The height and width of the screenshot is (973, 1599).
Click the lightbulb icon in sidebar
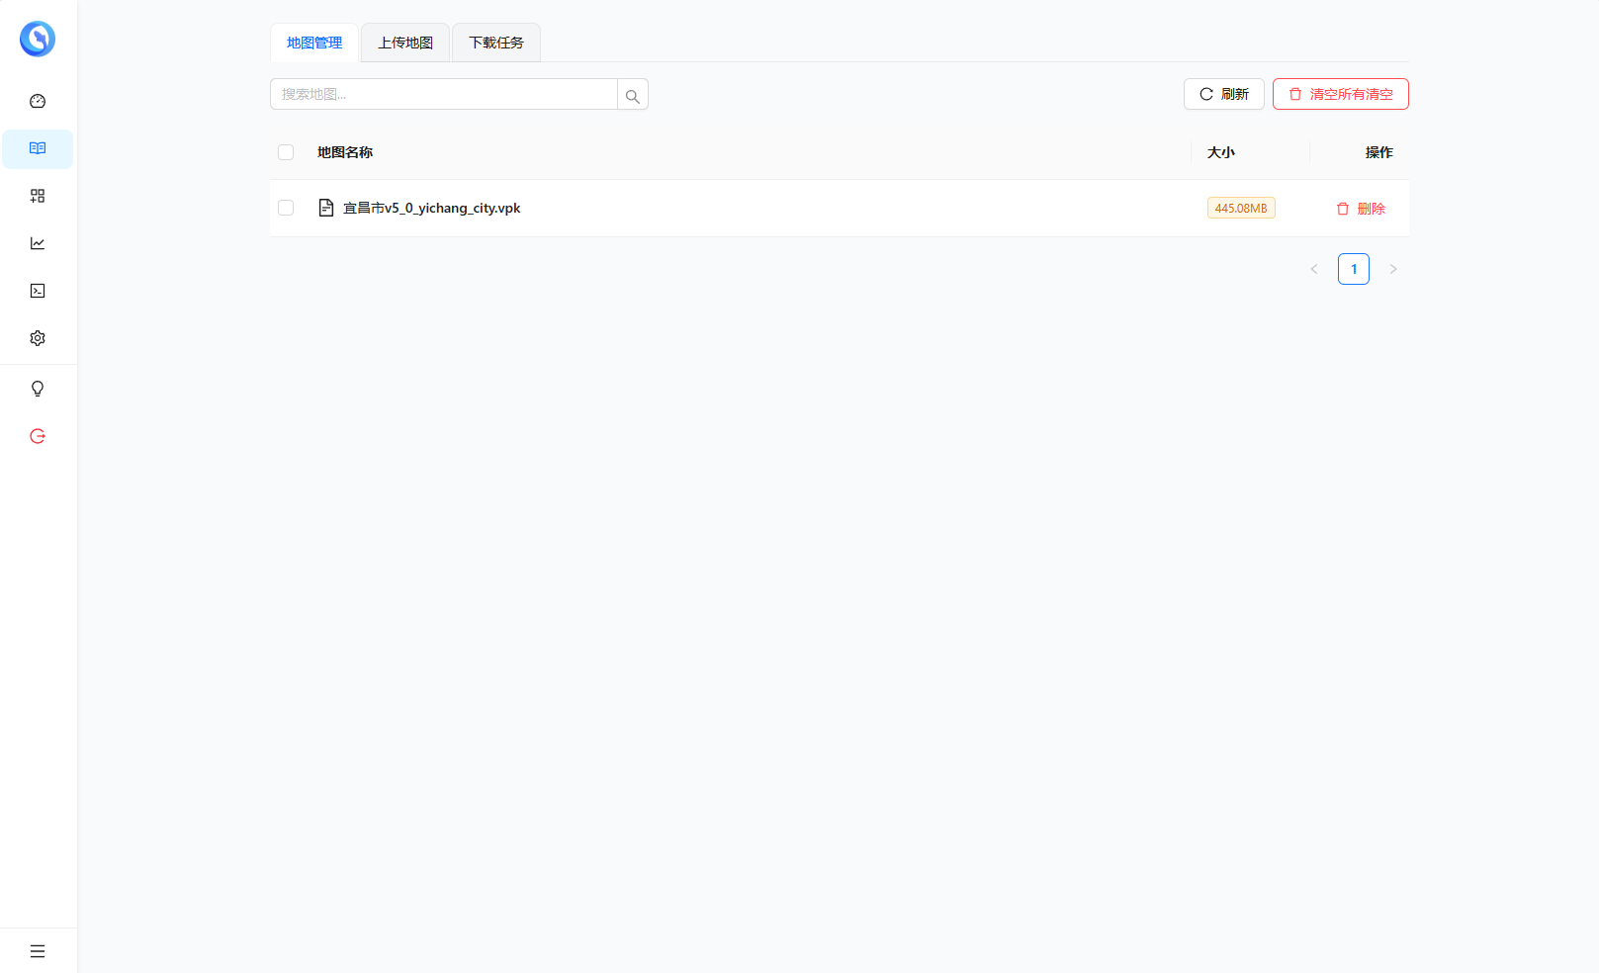coord(38,389)
